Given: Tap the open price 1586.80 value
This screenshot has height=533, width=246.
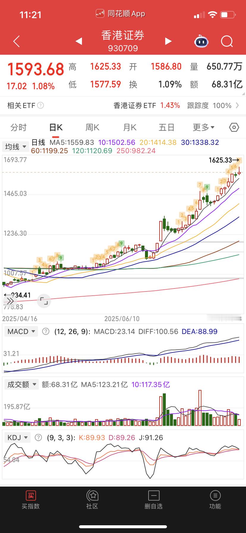Looking at the screenshot, I should (x=166, y=66).
